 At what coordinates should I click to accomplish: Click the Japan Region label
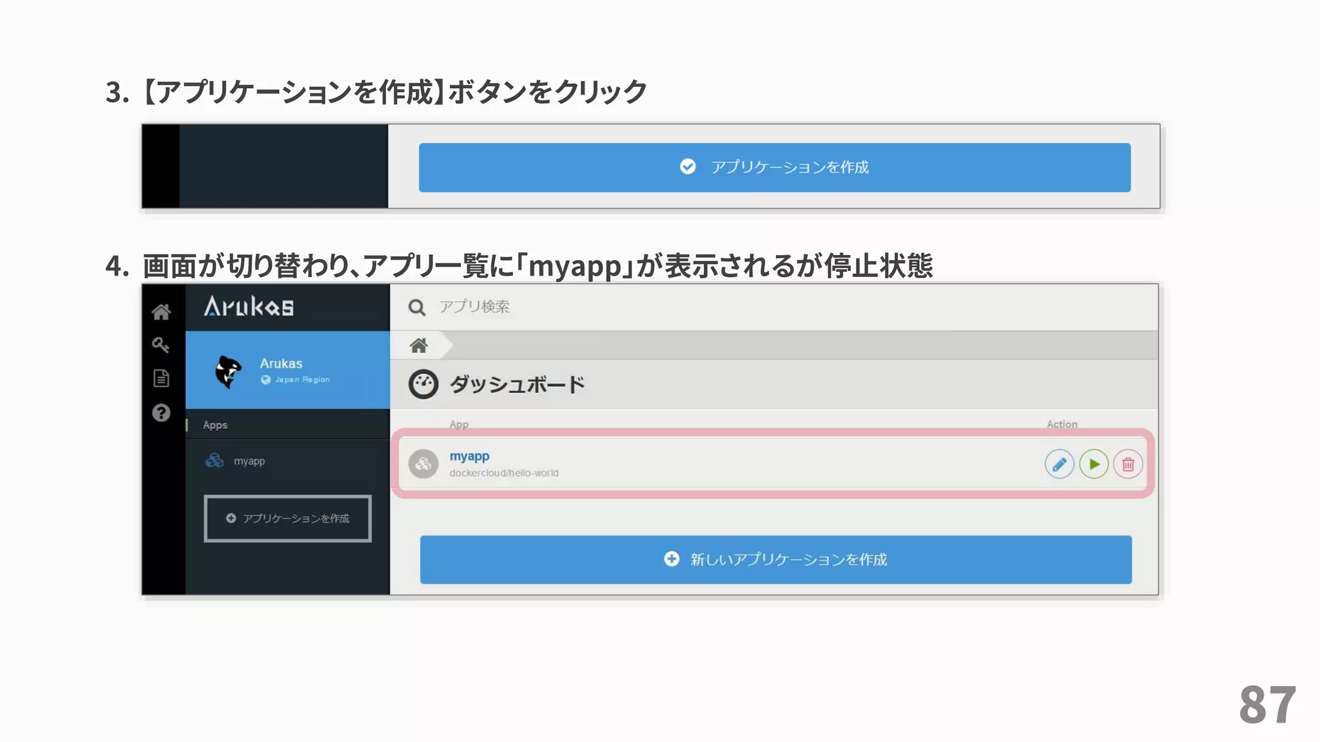click(302, 380)
